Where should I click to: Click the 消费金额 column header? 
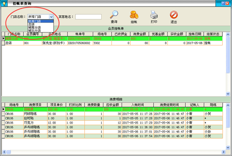pos(140,34)
